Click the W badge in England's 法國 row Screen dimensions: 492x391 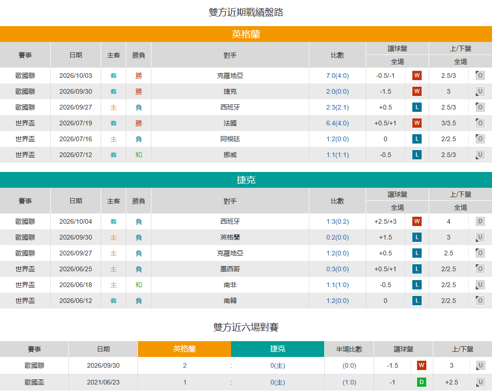click(x=417, y=123)
